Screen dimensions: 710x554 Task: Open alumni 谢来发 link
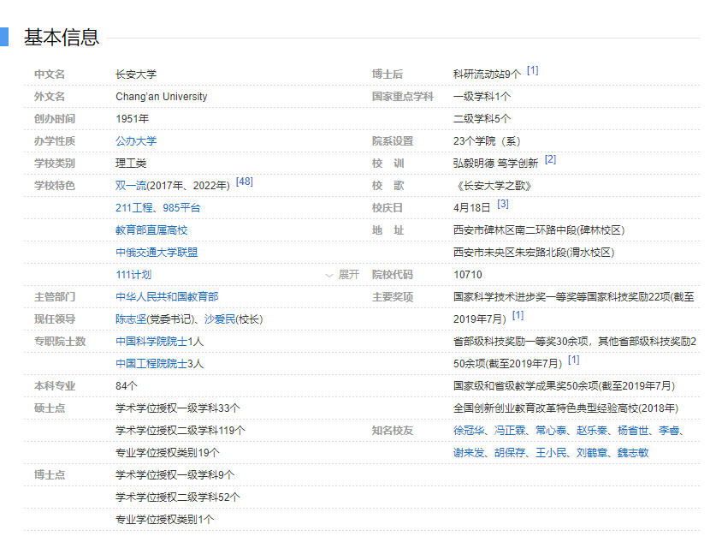click(x=469, y=453)
